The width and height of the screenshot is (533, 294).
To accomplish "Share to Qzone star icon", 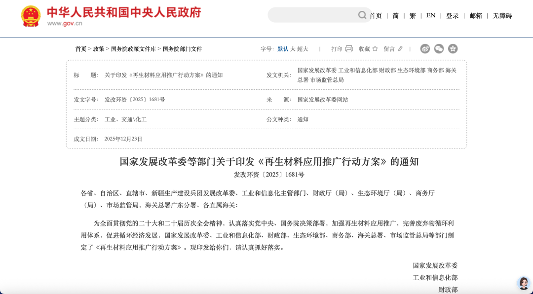I will (x=453, y=49).
